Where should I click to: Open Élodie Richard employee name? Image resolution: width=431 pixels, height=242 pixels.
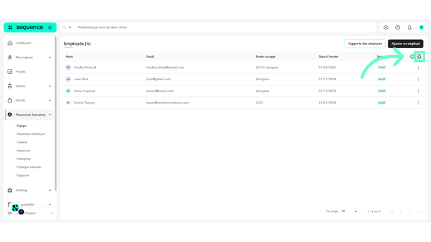pyautogui.click(x=85, y=68)
